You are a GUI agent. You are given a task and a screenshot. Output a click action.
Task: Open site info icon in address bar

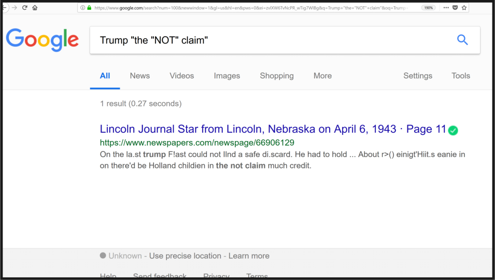(x=83, y=8)
